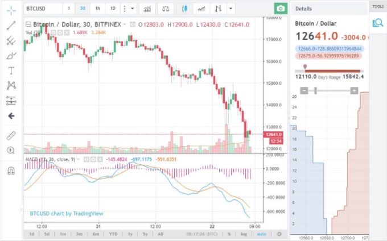Collapse the Bitcoin / Dollar legend

pos(29,24)
